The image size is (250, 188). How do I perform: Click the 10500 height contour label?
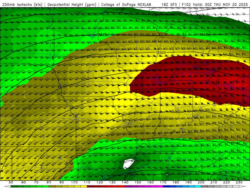point(161,53)
